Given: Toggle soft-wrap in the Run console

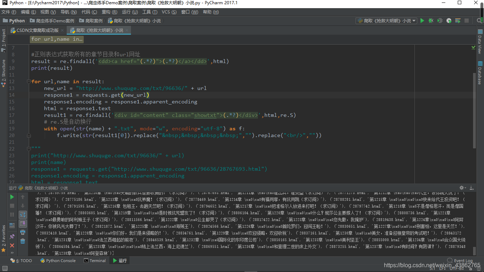Looking at the screenshot, I should tap(23, 215).
